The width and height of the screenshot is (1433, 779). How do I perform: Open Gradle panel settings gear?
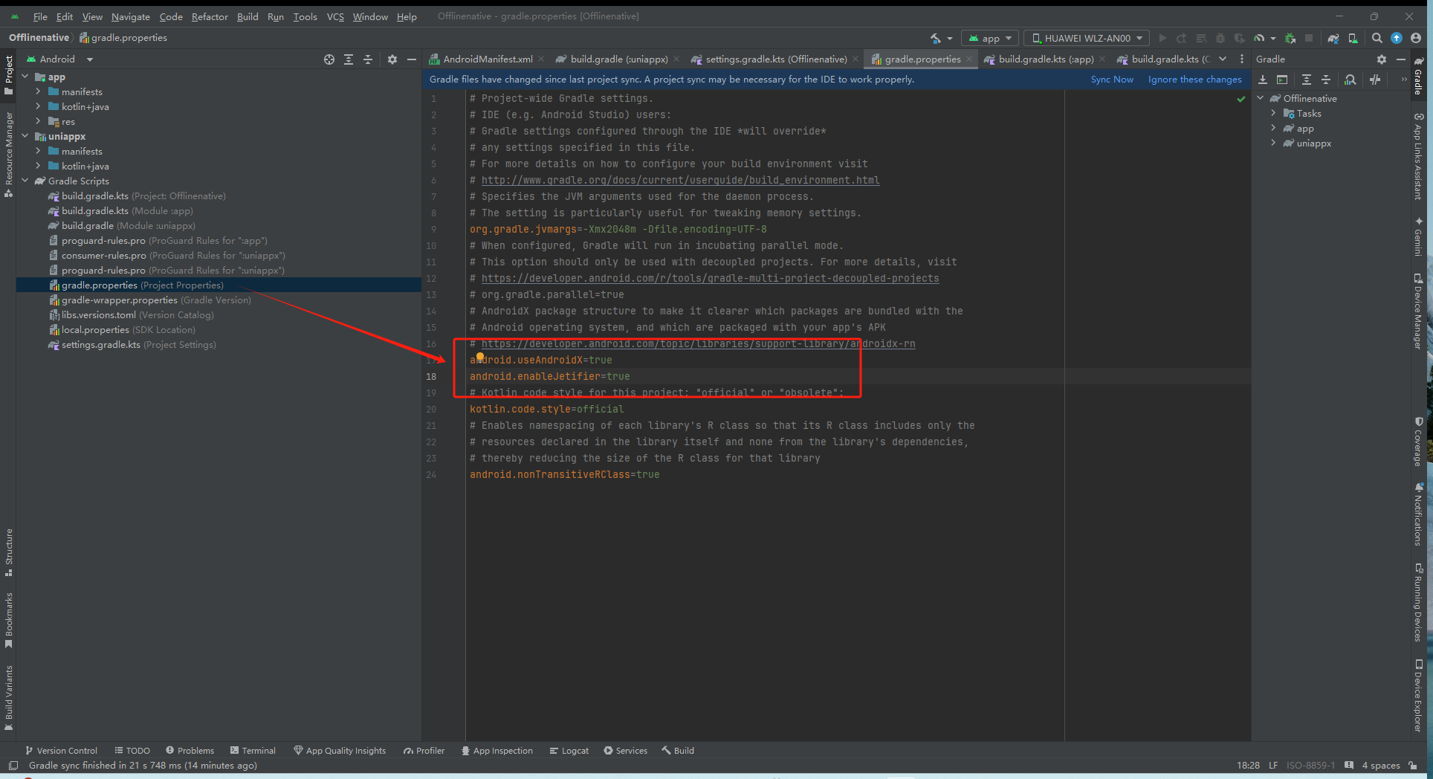(1381, 59)
